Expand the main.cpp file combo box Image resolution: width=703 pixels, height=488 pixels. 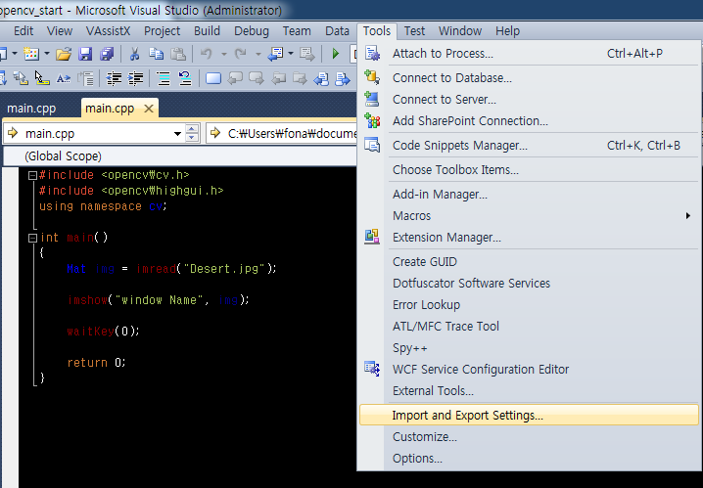tap(177, 133)
